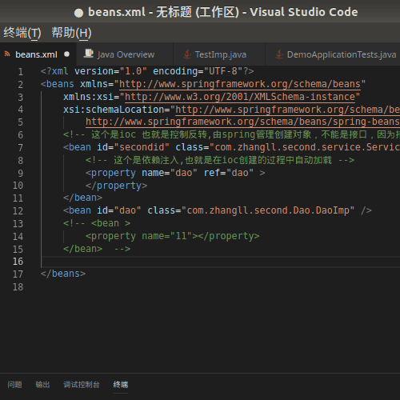The width and height of the screenshot is (400, 400).
Task: Open the 终端 panel tab
Action: pyautogui.click(x=121, y=385)
